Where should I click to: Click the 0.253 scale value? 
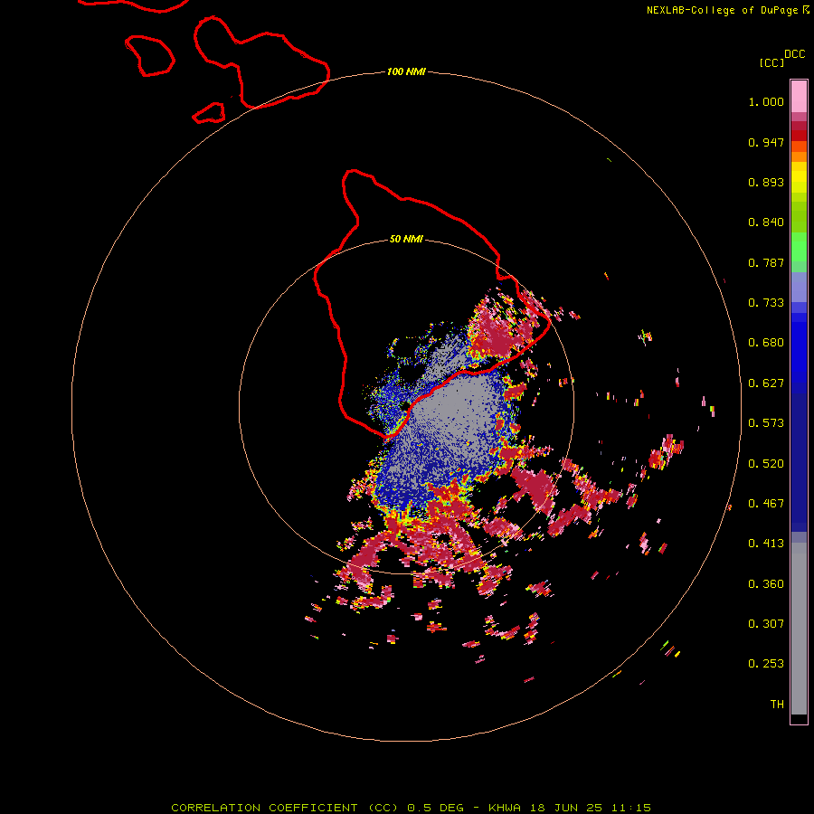766,664
